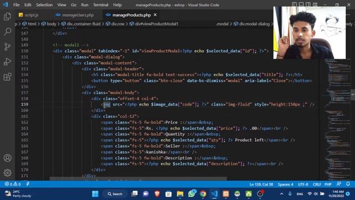Open the Source Control view
Screen dimensions: 355x200
pos(7,47)
